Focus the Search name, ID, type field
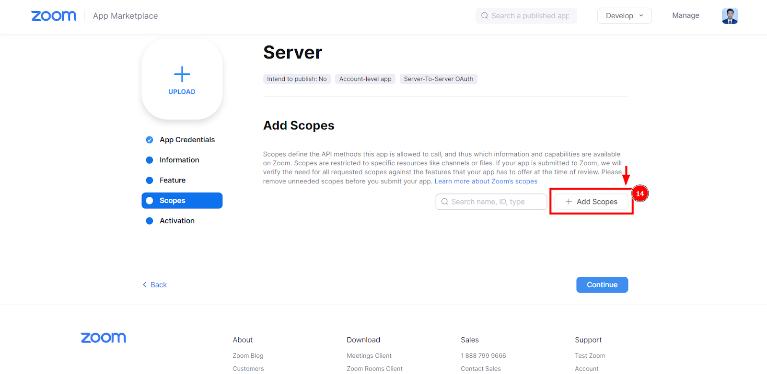Viewport: 767px width, 374px height. pyautogui.click(x=491, y=202)
